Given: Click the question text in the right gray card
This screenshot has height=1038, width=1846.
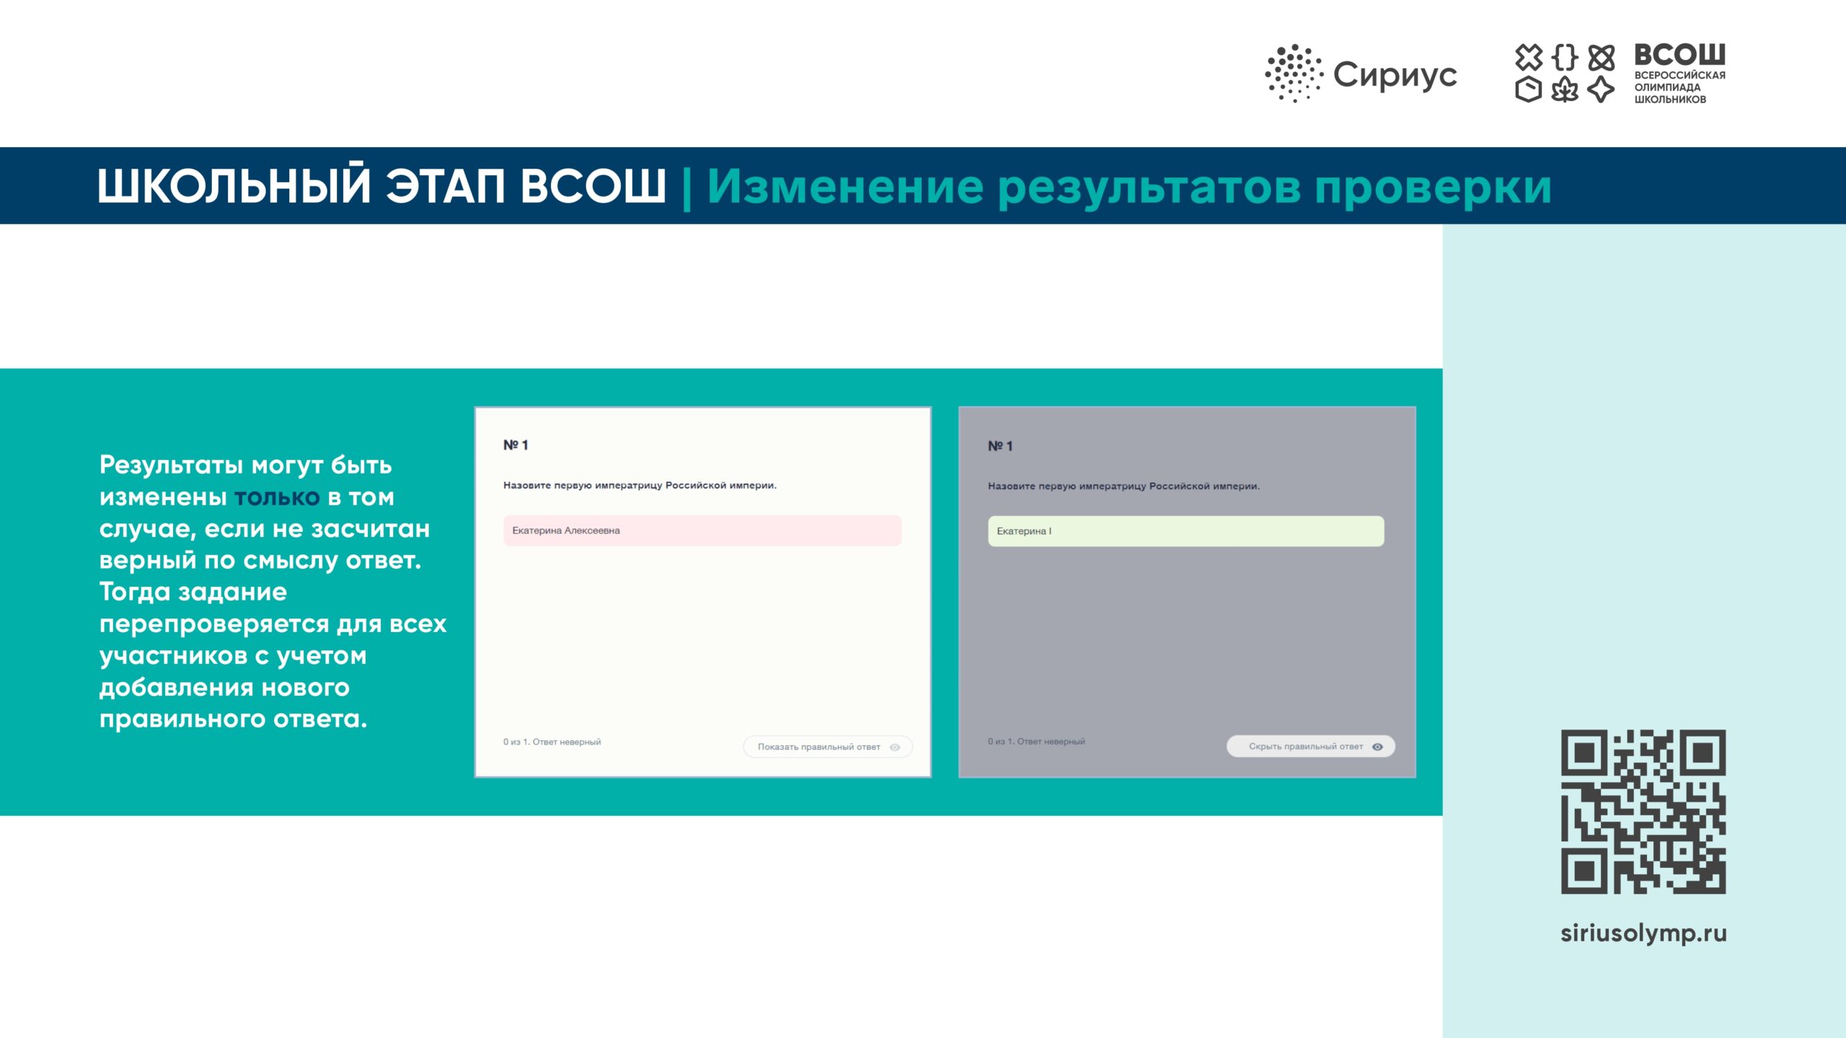Looking at the screenshot, I should pos(1123,487).
